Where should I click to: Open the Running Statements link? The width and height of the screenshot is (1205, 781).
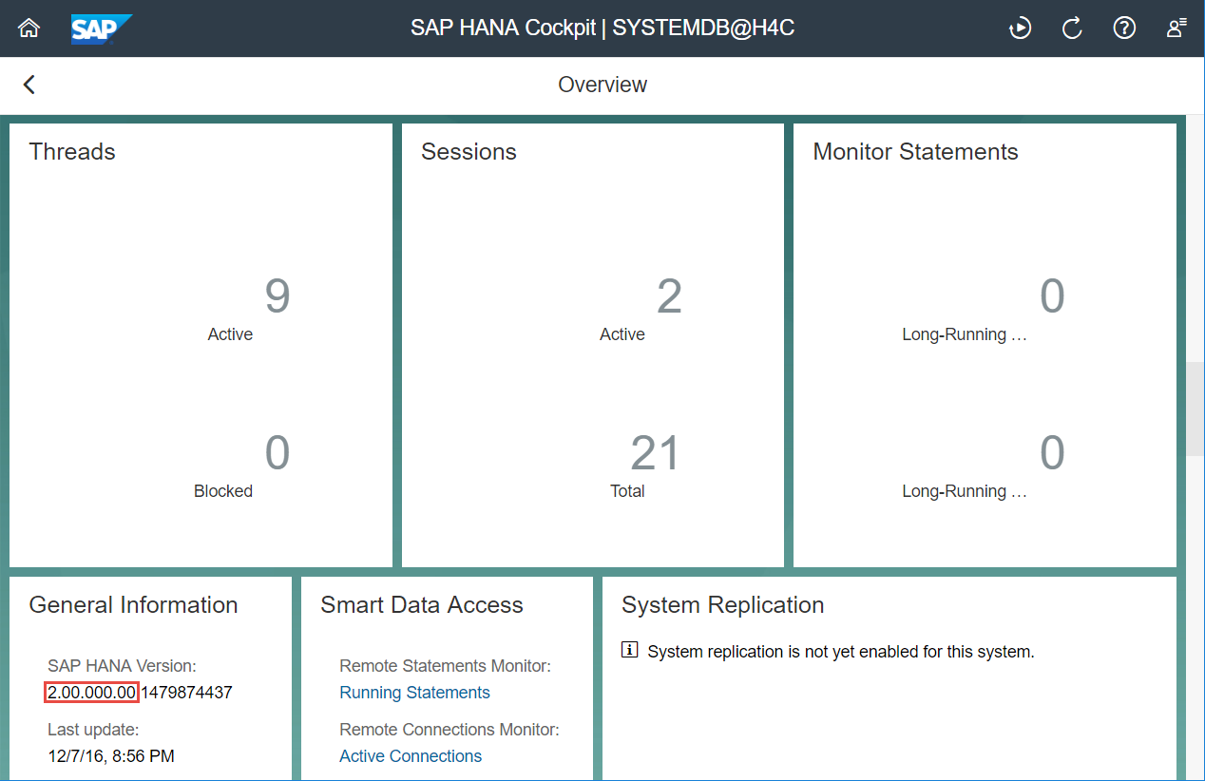(414, 693)
